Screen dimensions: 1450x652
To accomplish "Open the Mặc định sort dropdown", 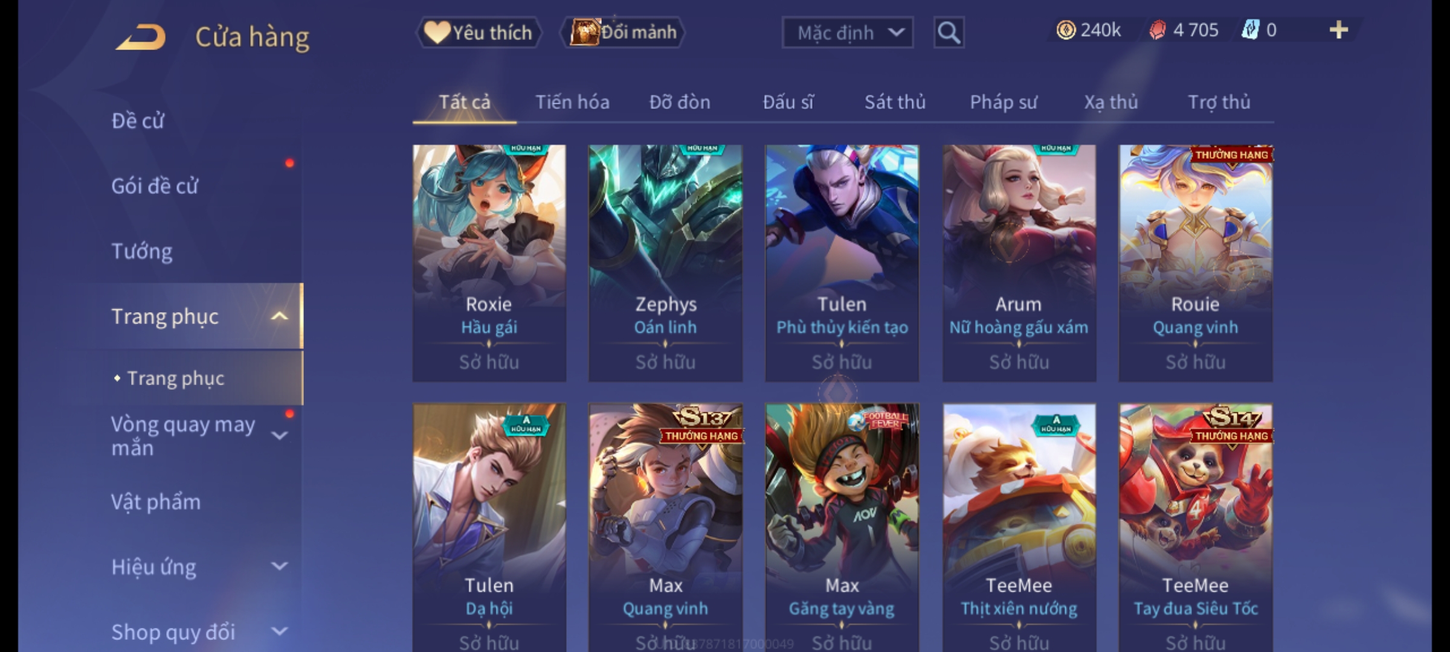I will click(x=848, y=33).
